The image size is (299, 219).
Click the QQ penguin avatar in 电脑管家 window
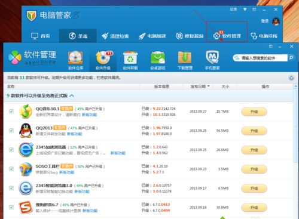click(276, 21)
